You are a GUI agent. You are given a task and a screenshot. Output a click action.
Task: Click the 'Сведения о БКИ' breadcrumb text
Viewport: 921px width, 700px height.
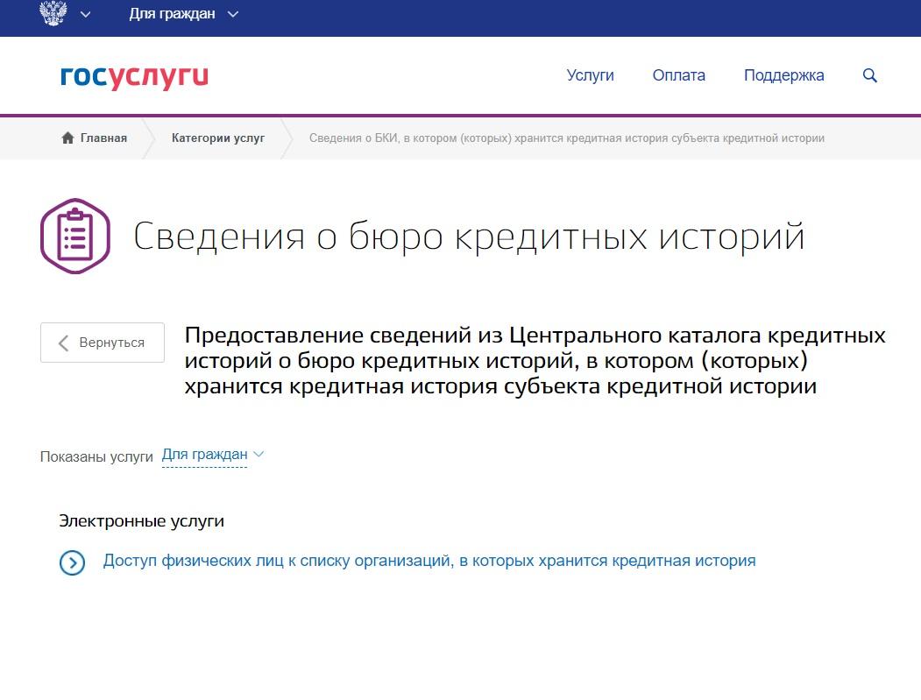tap(567, 138)
